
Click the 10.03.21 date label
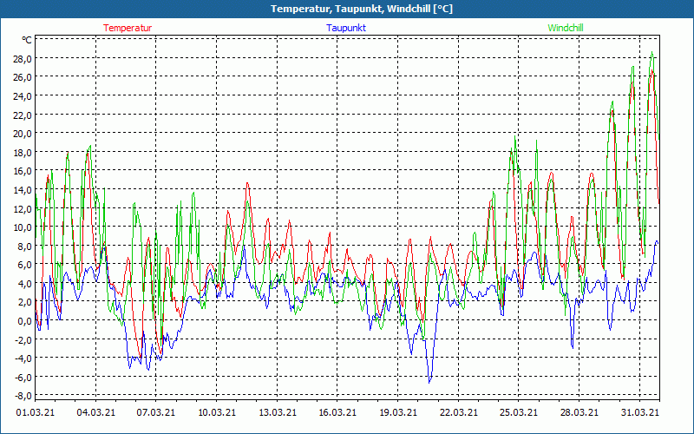(217, 412)
